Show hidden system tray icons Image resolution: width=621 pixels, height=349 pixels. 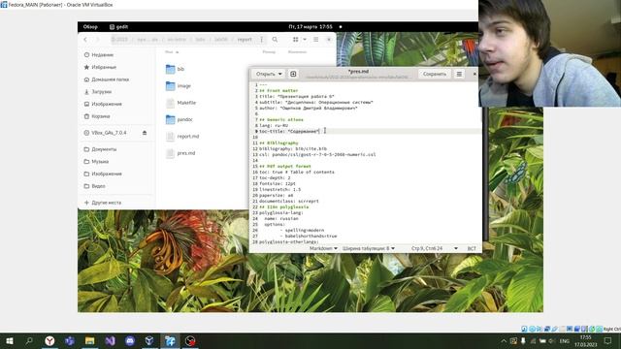tap(504, 341)
